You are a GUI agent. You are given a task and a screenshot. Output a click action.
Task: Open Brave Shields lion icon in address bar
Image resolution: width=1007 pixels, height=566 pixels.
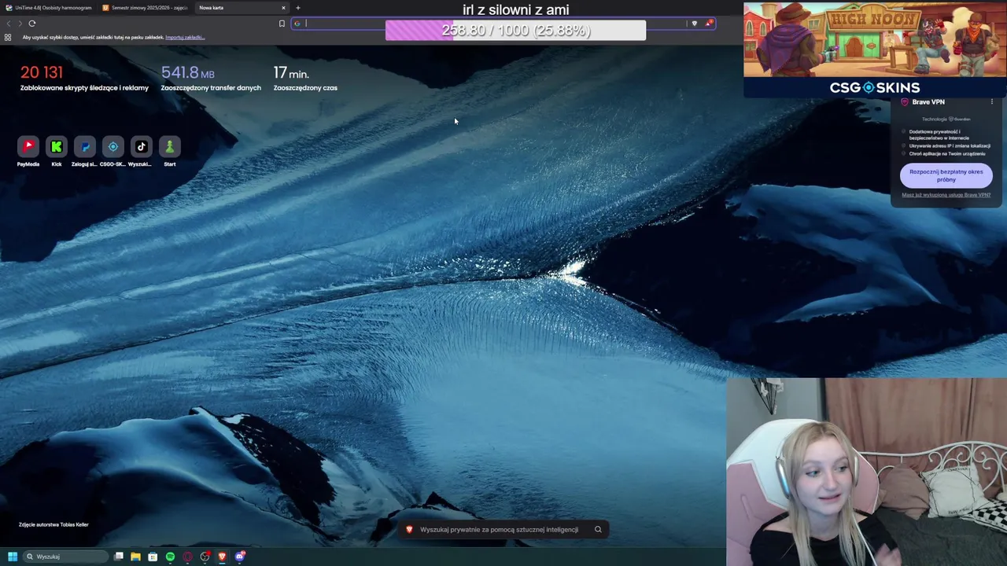pos(694,24)
